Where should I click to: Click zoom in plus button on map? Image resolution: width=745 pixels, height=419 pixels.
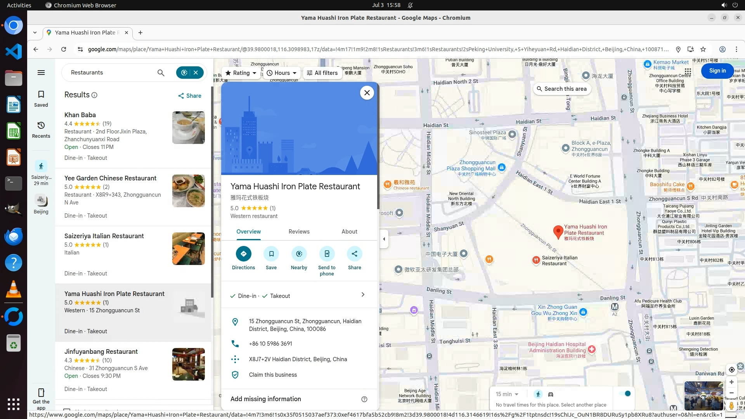point(731,382)
